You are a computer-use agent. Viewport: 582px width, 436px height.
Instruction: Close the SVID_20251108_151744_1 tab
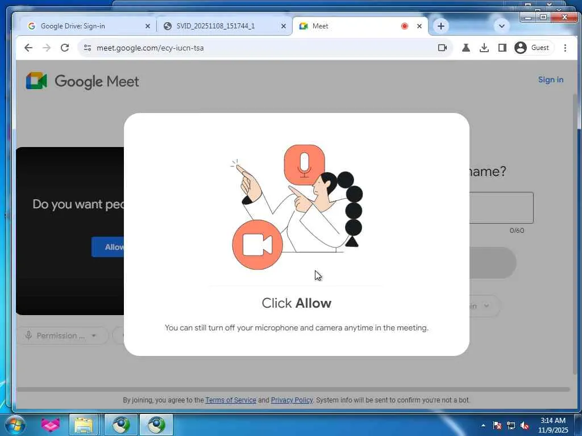pyautogui.click(x=284, y=26)
